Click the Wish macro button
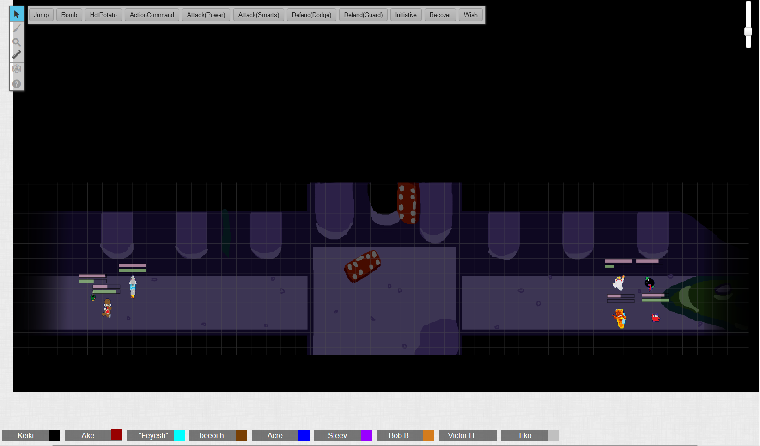This screenshot has width=760, height=446. (x=471, y=15)
